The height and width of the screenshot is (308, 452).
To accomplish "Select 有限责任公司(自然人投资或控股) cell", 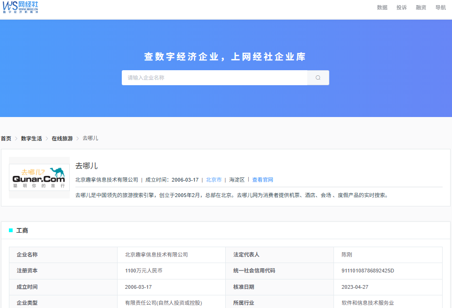I will [x=171, y=301].
